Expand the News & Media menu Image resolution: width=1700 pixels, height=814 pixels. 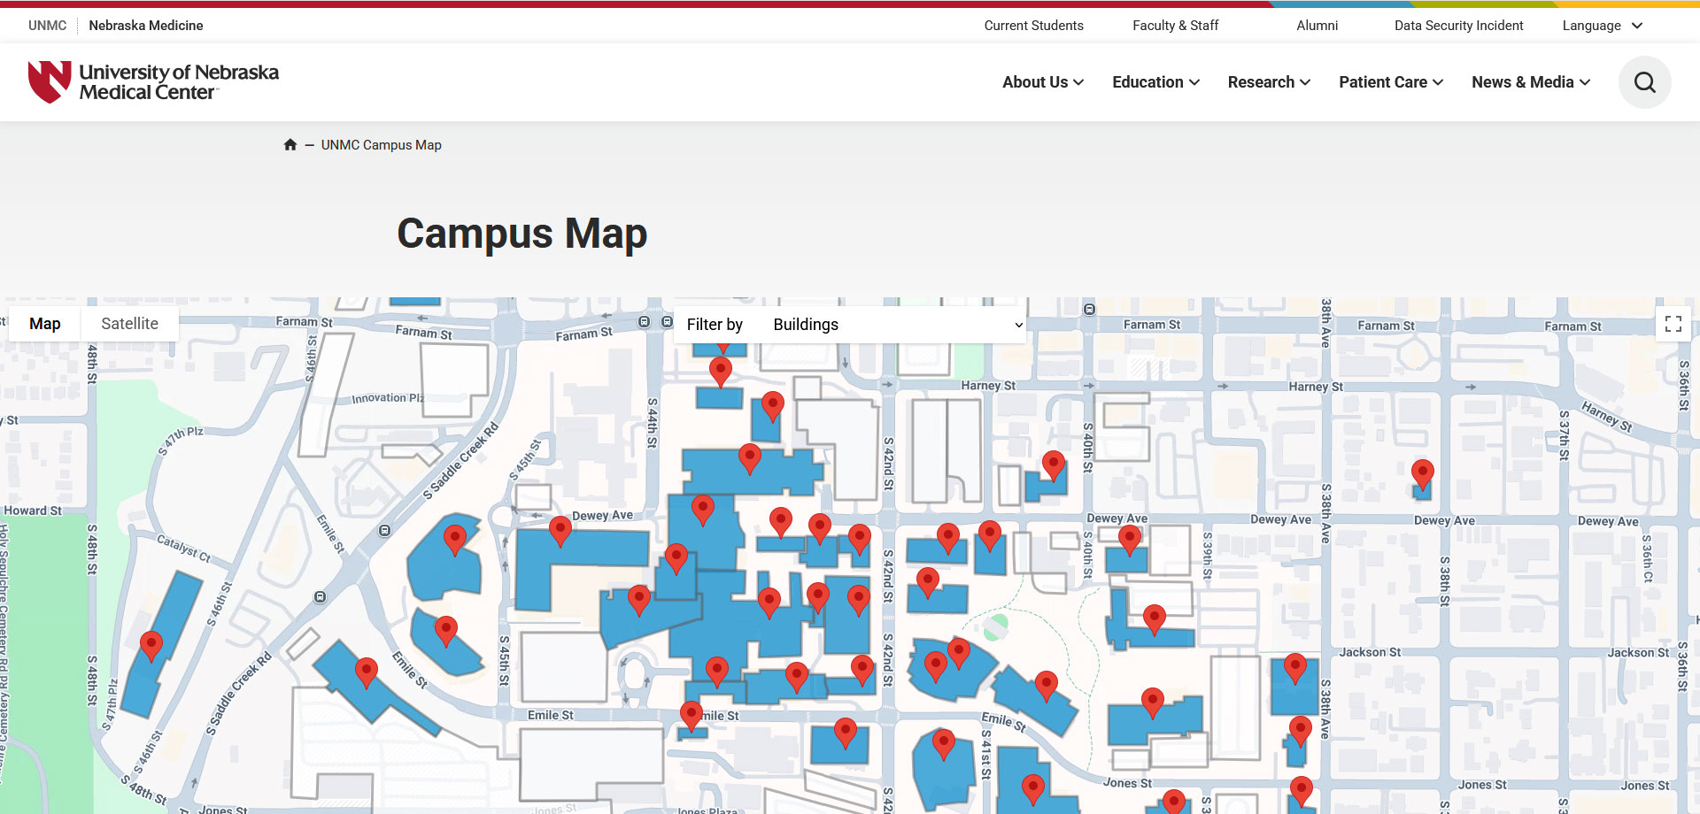click(1531, 82)
